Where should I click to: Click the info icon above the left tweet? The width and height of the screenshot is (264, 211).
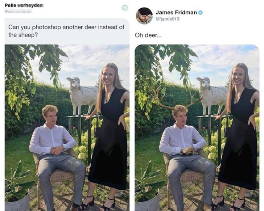[125, 8]
